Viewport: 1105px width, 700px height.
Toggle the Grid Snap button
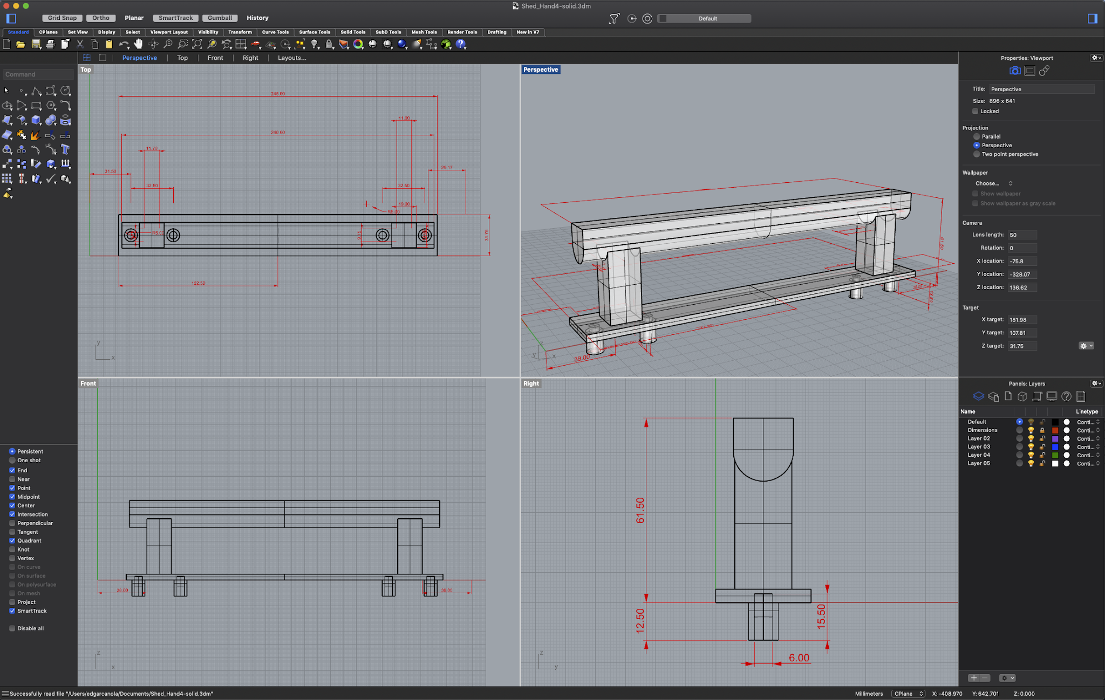pos(62,18)
